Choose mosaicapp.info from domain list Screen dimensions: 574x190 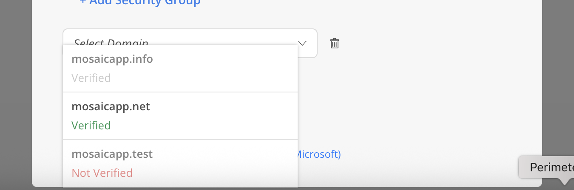[x=180, y=68]
